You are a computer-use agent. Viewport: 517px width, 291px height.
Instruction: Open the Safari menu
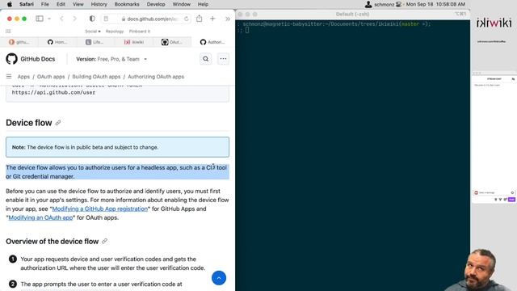(27, 4)
